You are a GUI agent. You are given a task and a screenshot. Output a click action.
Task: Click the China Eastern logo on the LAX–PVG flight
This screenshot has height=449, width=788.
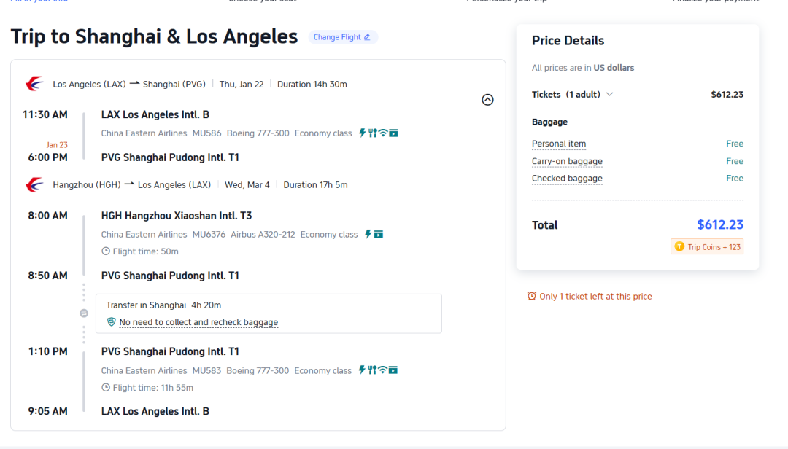[x=34, y=84]
